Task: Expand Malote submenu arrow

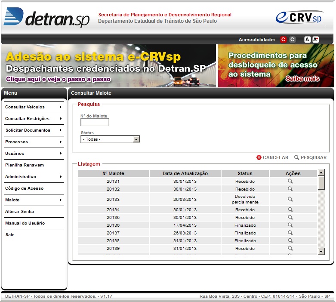Action: point(61,200)
